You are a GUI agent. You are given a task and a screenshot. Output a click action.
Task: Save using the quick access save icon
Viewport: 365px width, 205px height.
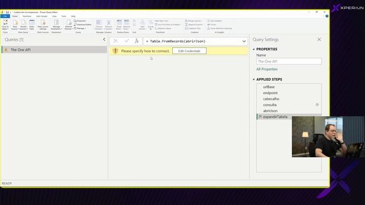(7, 12)
